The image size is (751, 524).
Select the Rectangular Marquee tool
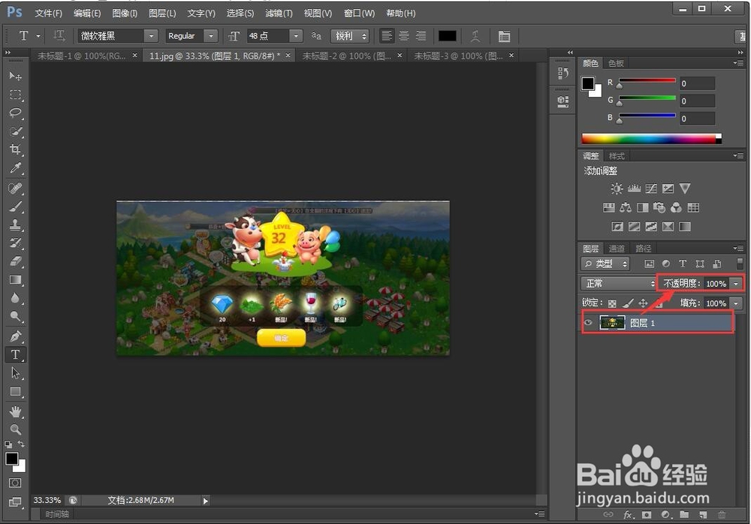pos(15,95)
